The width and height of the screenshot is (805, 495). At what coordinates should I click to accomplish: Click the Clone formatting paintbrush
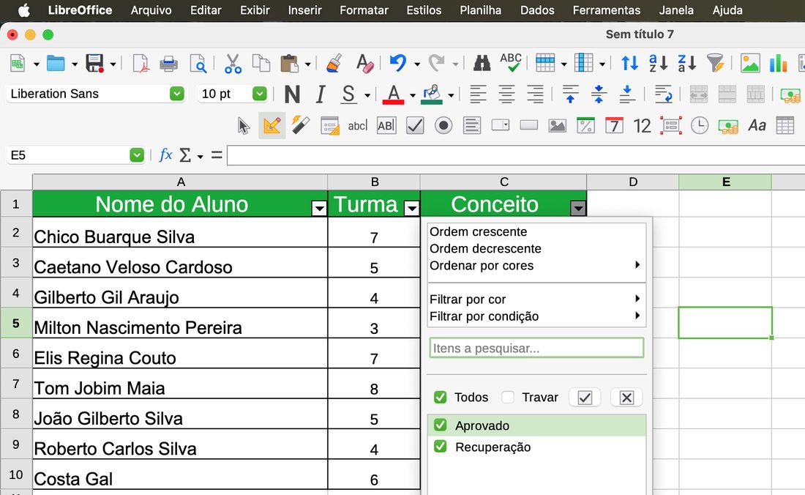coord(334,63)
